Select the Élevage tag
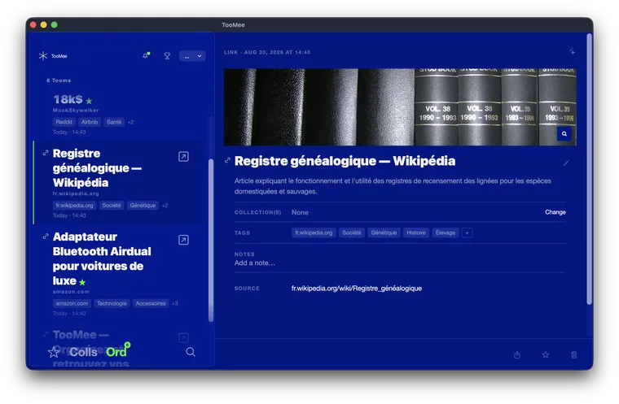Image resolution: width=619 pixels, height=404 pixels. 446,233
